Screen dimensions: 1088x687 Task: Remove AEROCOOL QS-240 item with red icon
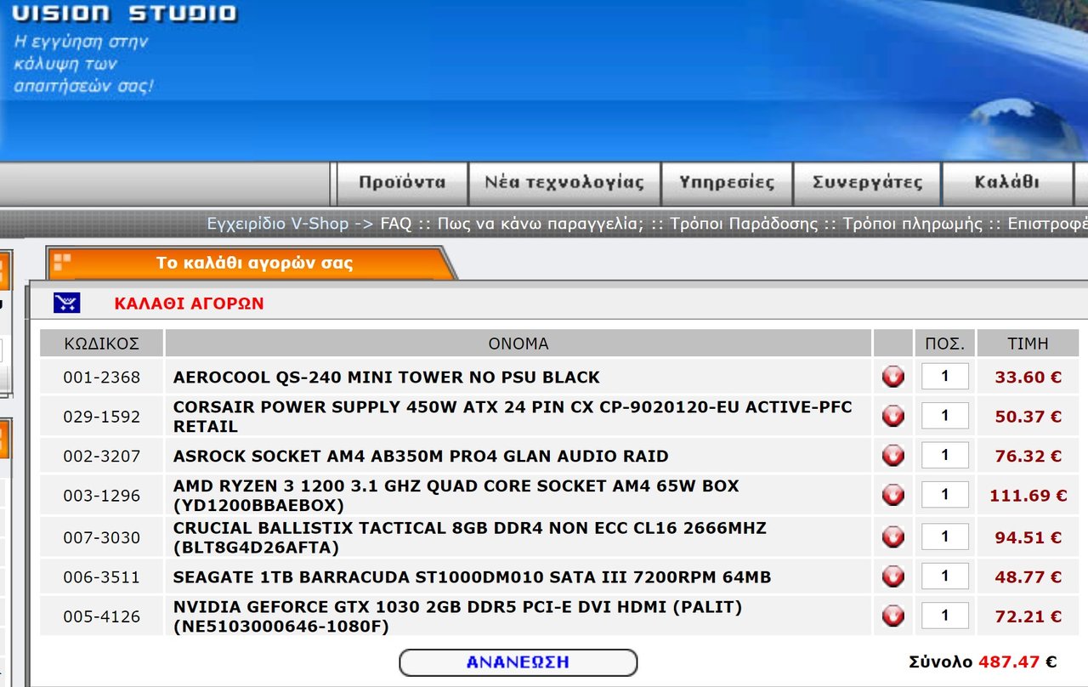[x=893, y=377]
